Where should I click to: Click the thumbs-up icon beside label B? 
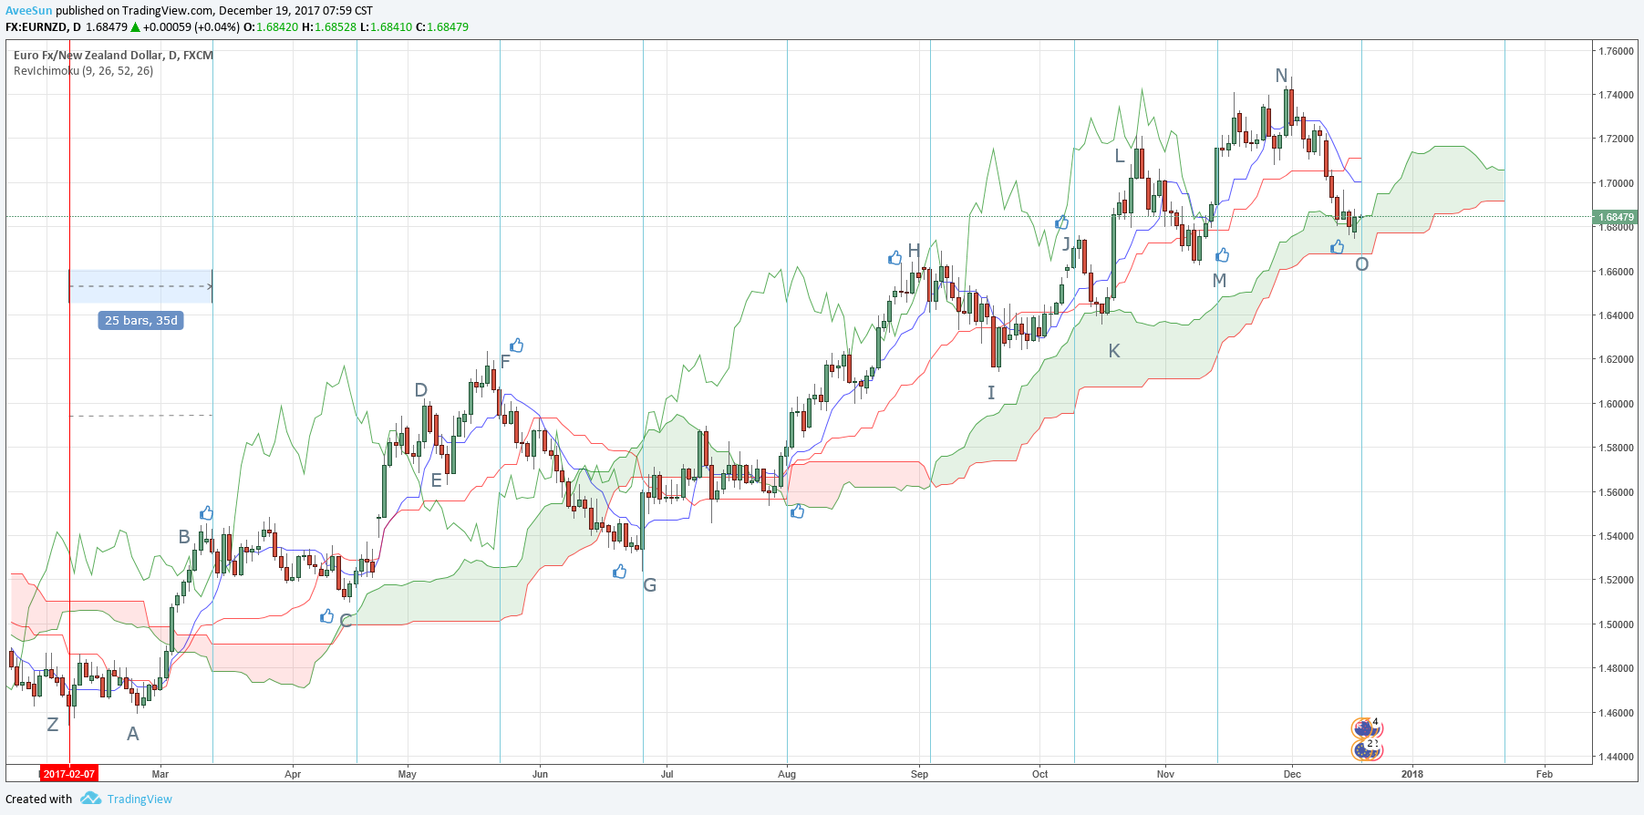pos(206,513)
